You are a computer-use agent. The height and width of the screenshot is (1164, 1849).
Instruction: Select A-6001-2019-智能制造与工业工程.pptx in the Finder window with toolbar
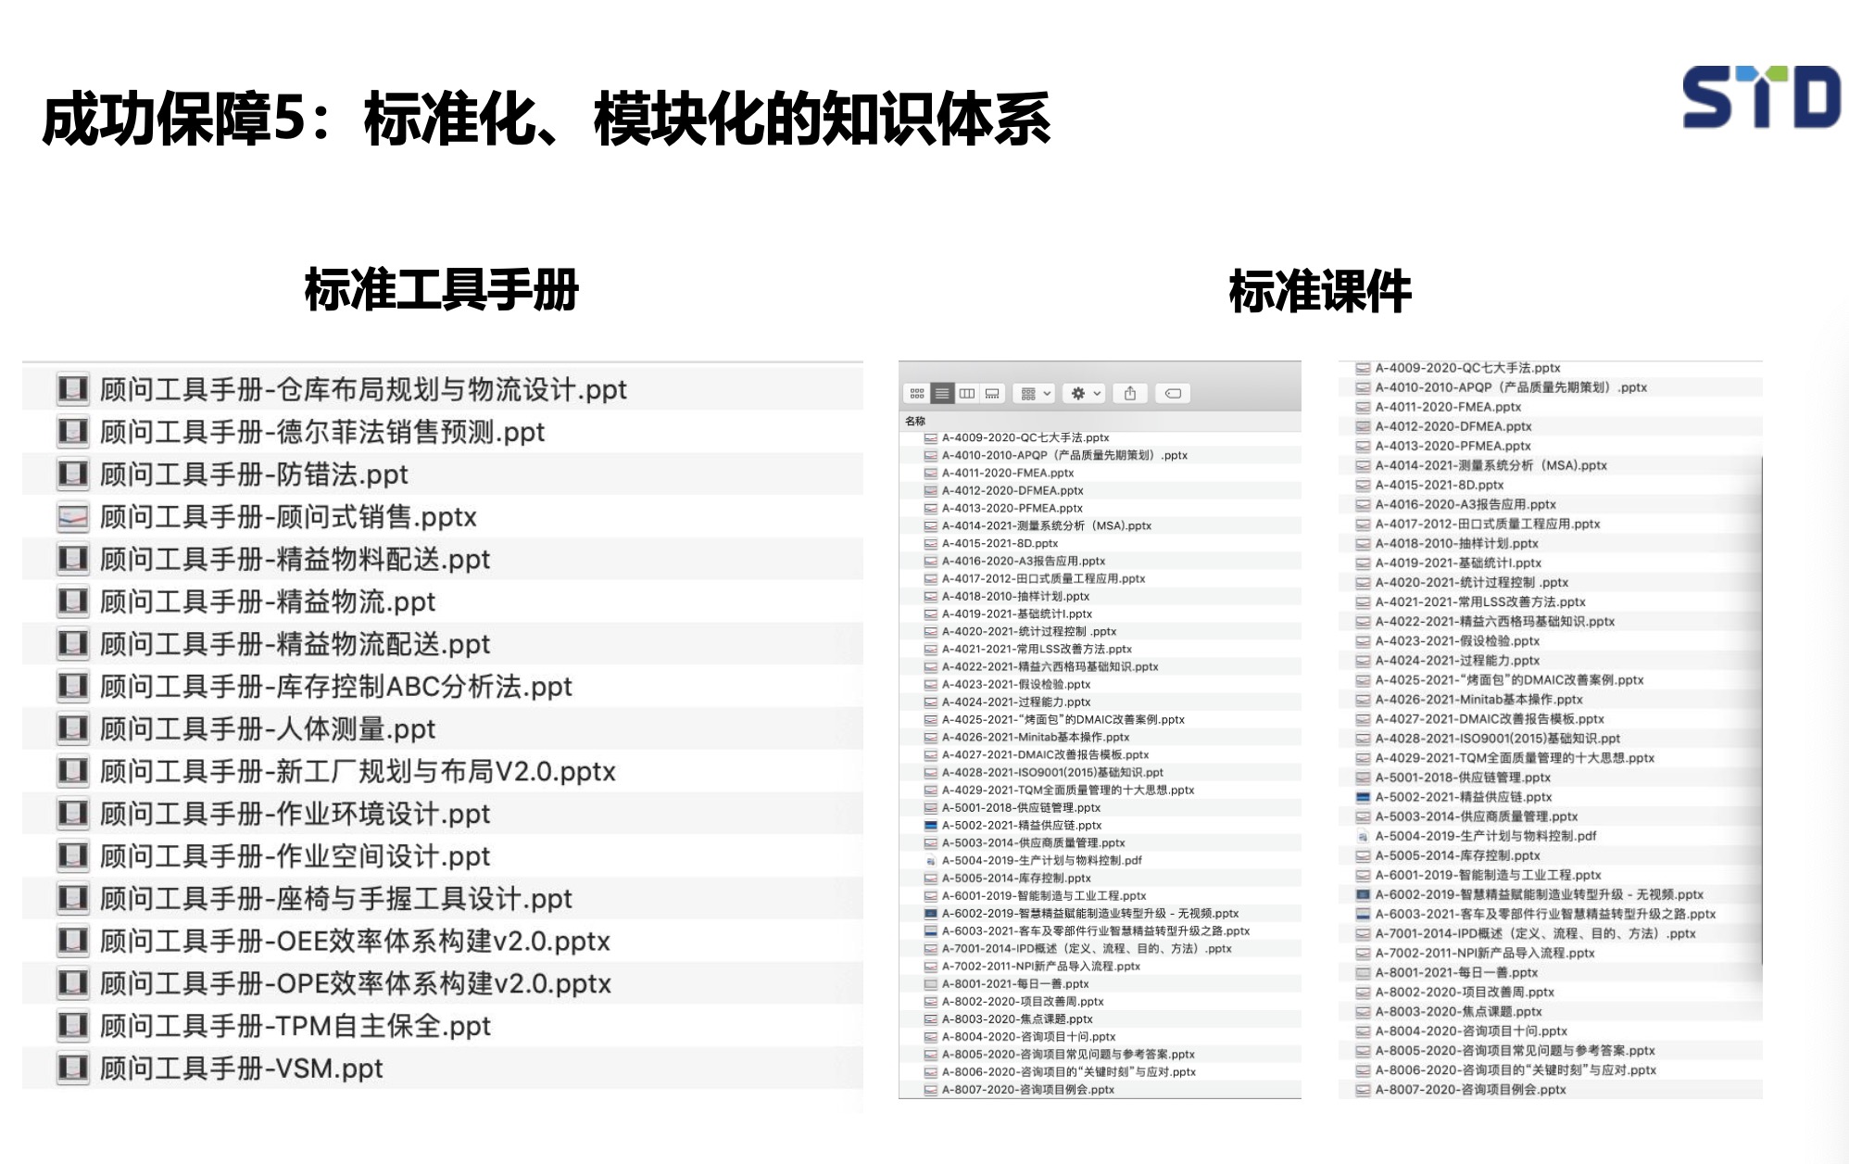[x=1043, y=895]
